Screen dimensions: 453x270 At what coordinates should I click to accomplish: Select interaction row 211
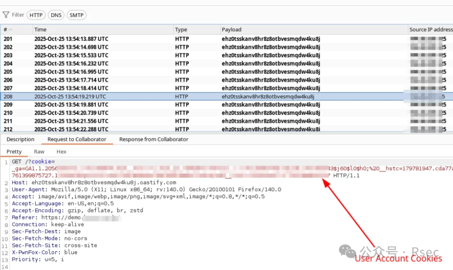[226, 121]
